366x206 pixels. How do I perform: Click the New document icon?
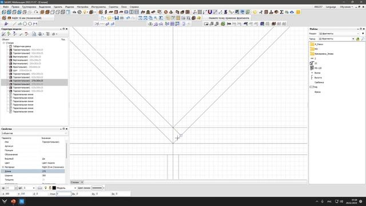(103, 18)
